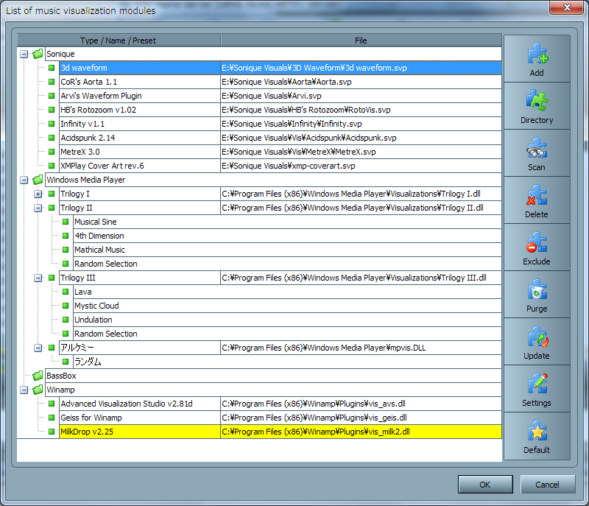Expand the Trilogy I presets

coord(38,194)
